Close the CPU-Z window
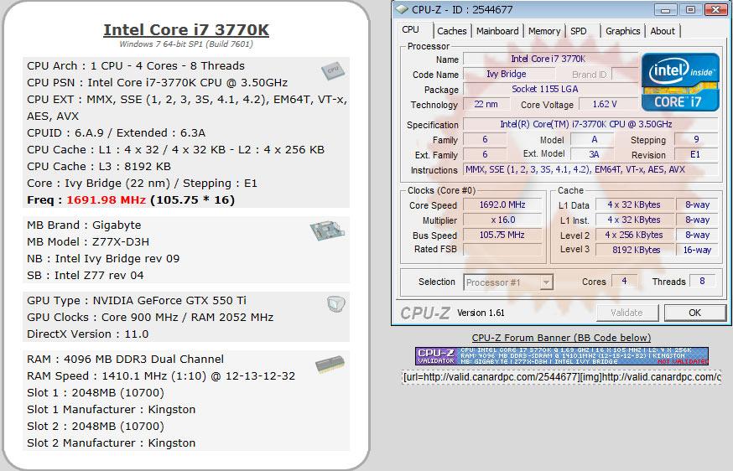733x471 pixels. coord(715,9)
